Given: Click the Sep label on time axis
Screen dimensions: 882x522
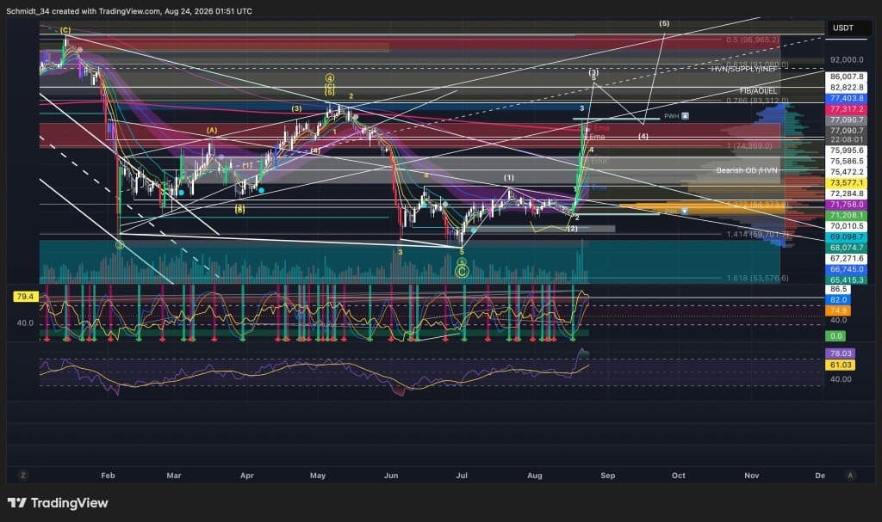Looking at the screenshot, I should pos(608,476).
